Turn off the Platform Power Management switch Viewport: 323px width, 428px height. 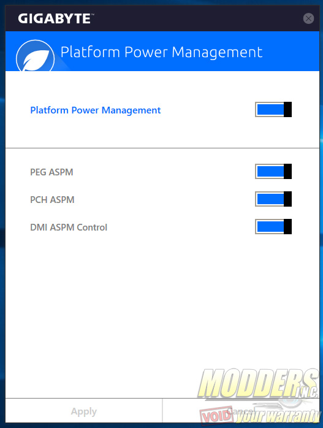[x=273, y=110]
